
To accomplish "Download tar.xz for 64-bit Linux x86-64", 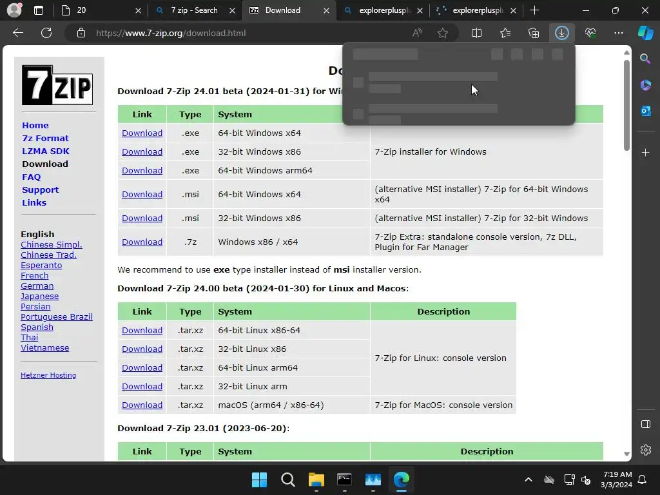I will [x=142, y=331].
